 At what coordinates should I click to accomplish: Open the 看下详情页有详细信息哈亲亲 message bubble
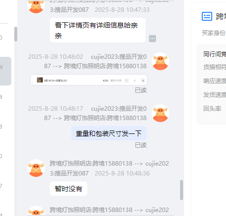click(98, 30)
